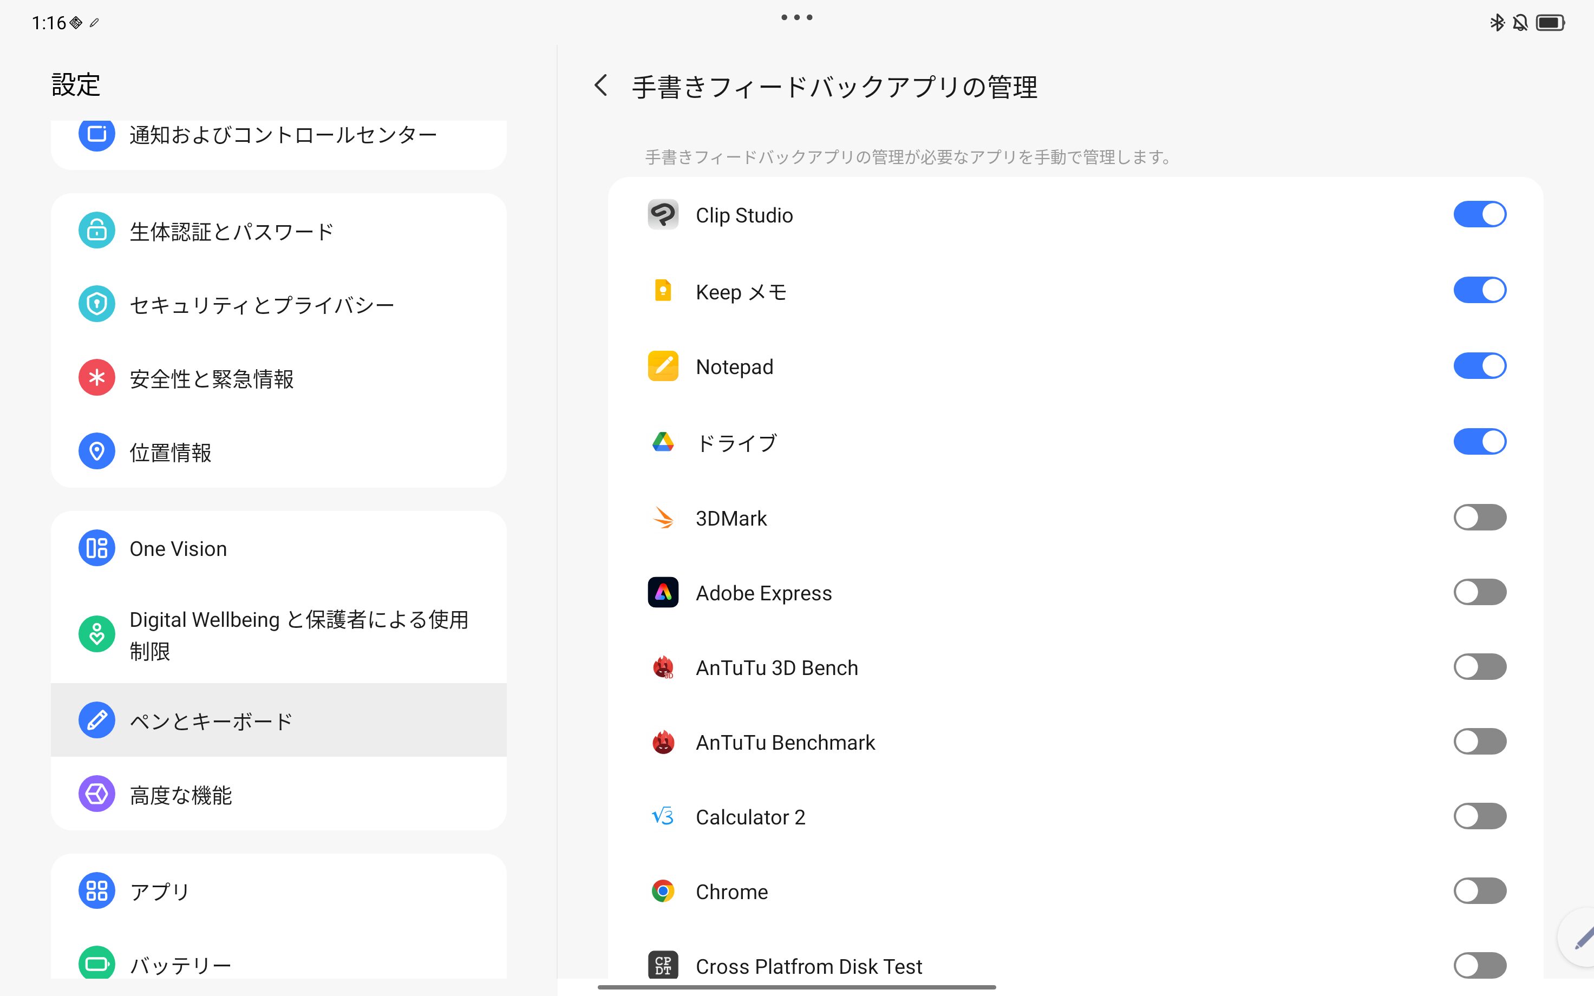Tap the AnTuTu Benchmark icon

coord(663,742)
